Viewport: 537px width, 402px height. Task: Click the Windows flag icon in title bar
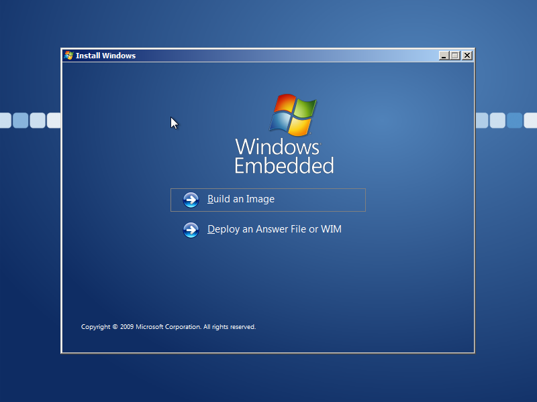pyautogui.click(x=68, y=56)
